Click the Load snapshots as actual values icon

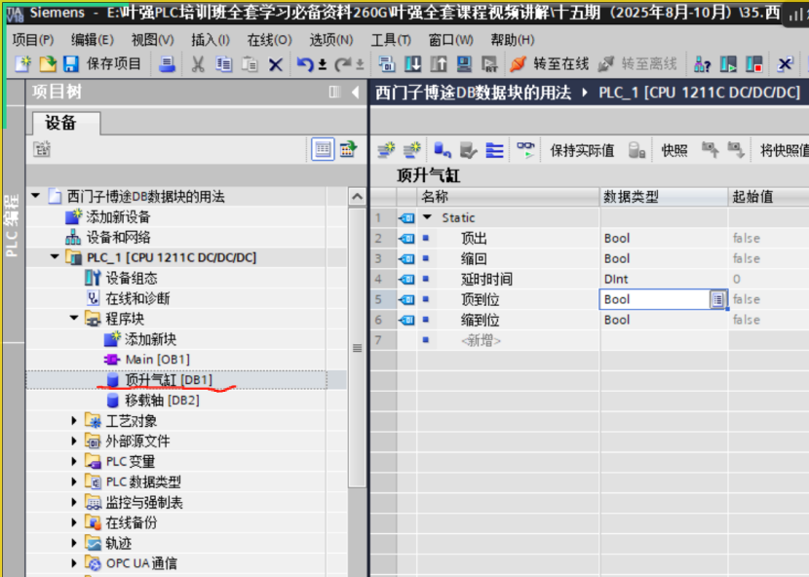(736, 150)
